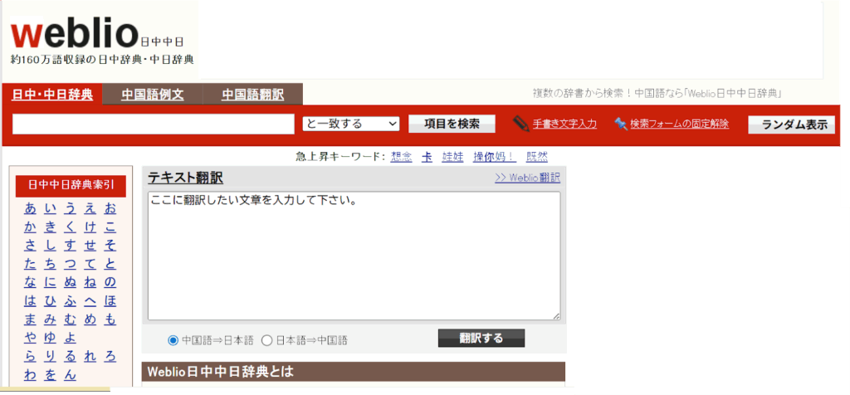This screenshot has width=850, height=395.
Task: Open index letter へ
Action: click(x=90, y=301)
